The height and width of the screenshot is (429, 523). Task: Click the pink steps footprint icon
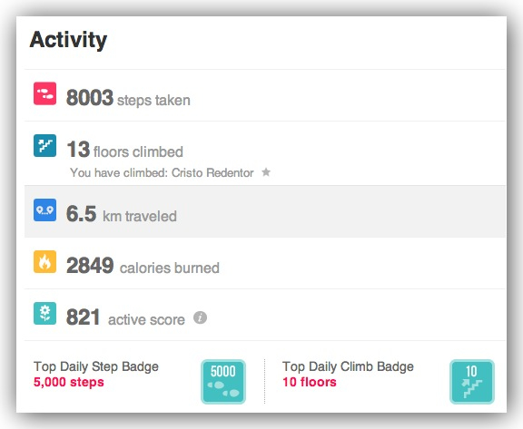click(44, 93)
